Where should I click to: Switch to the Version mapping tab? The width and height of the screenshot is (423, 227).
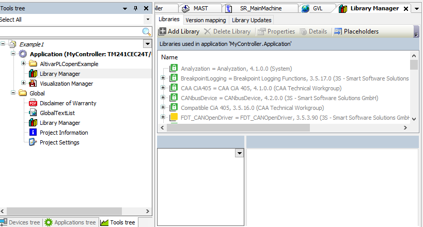point(206,20)
